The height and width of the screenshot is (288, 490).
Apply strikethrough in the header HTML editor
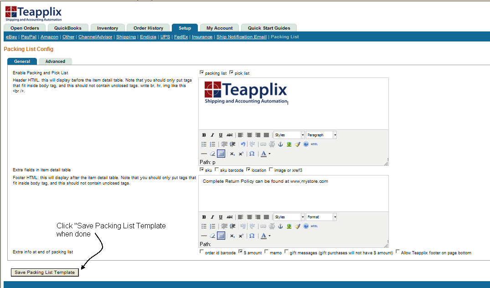229,135
